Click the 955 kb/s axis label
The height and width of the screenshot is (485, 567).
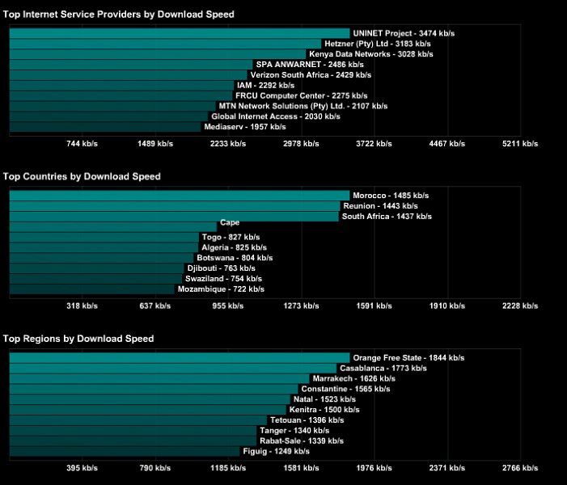228,306
